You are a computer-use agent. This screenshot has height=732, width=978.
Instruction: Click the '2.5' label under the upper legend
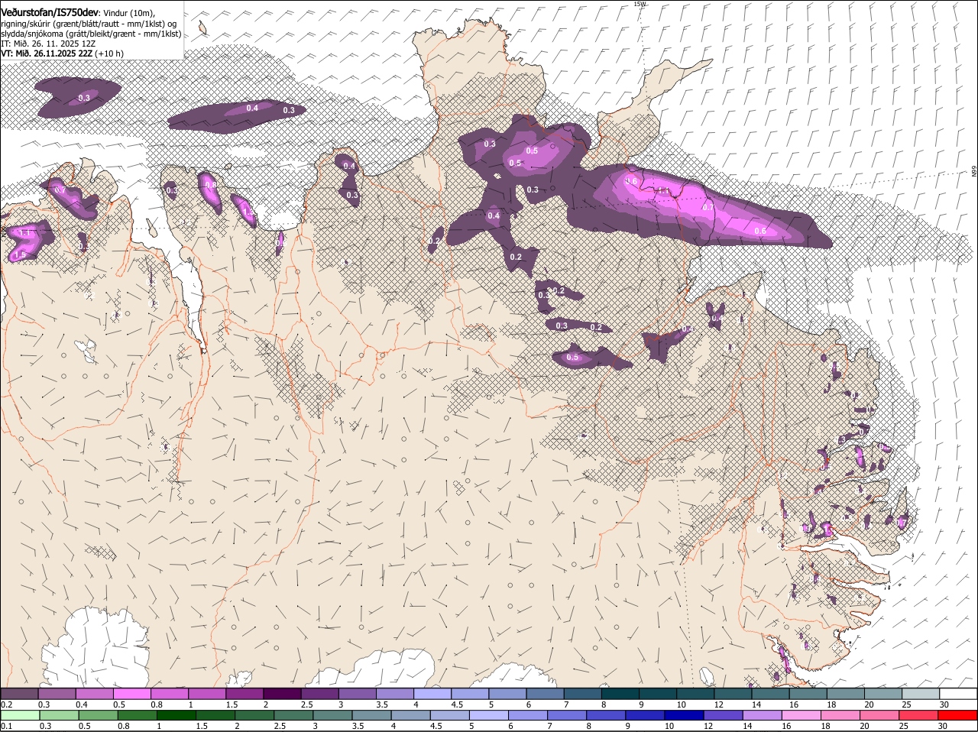[x=306, y=704]
